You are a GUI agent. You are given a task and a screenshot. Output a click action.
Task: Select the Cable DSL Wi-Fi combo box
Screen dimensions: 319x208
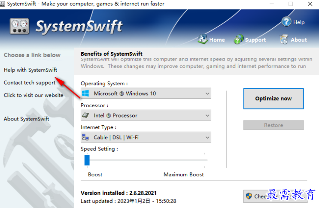146,137
